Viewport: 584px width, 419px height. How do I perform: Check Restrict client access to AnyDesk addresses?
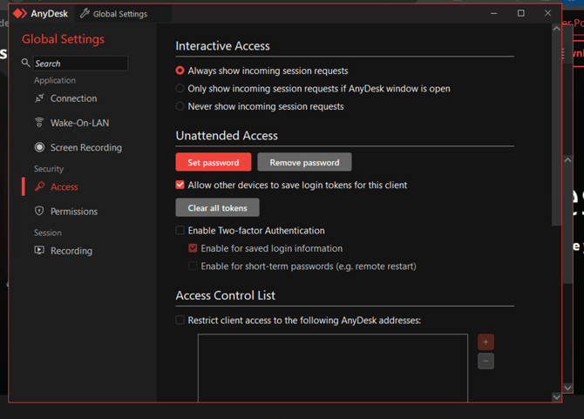(x=180, y=320)
